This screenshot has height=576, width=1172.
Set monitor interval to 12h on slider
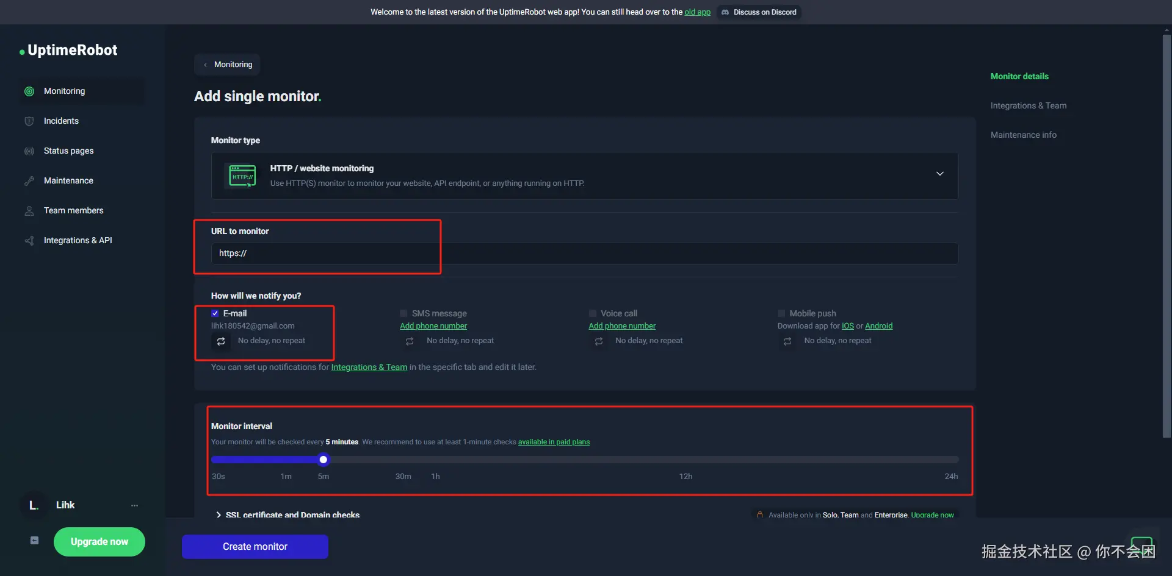coord(685,460)
